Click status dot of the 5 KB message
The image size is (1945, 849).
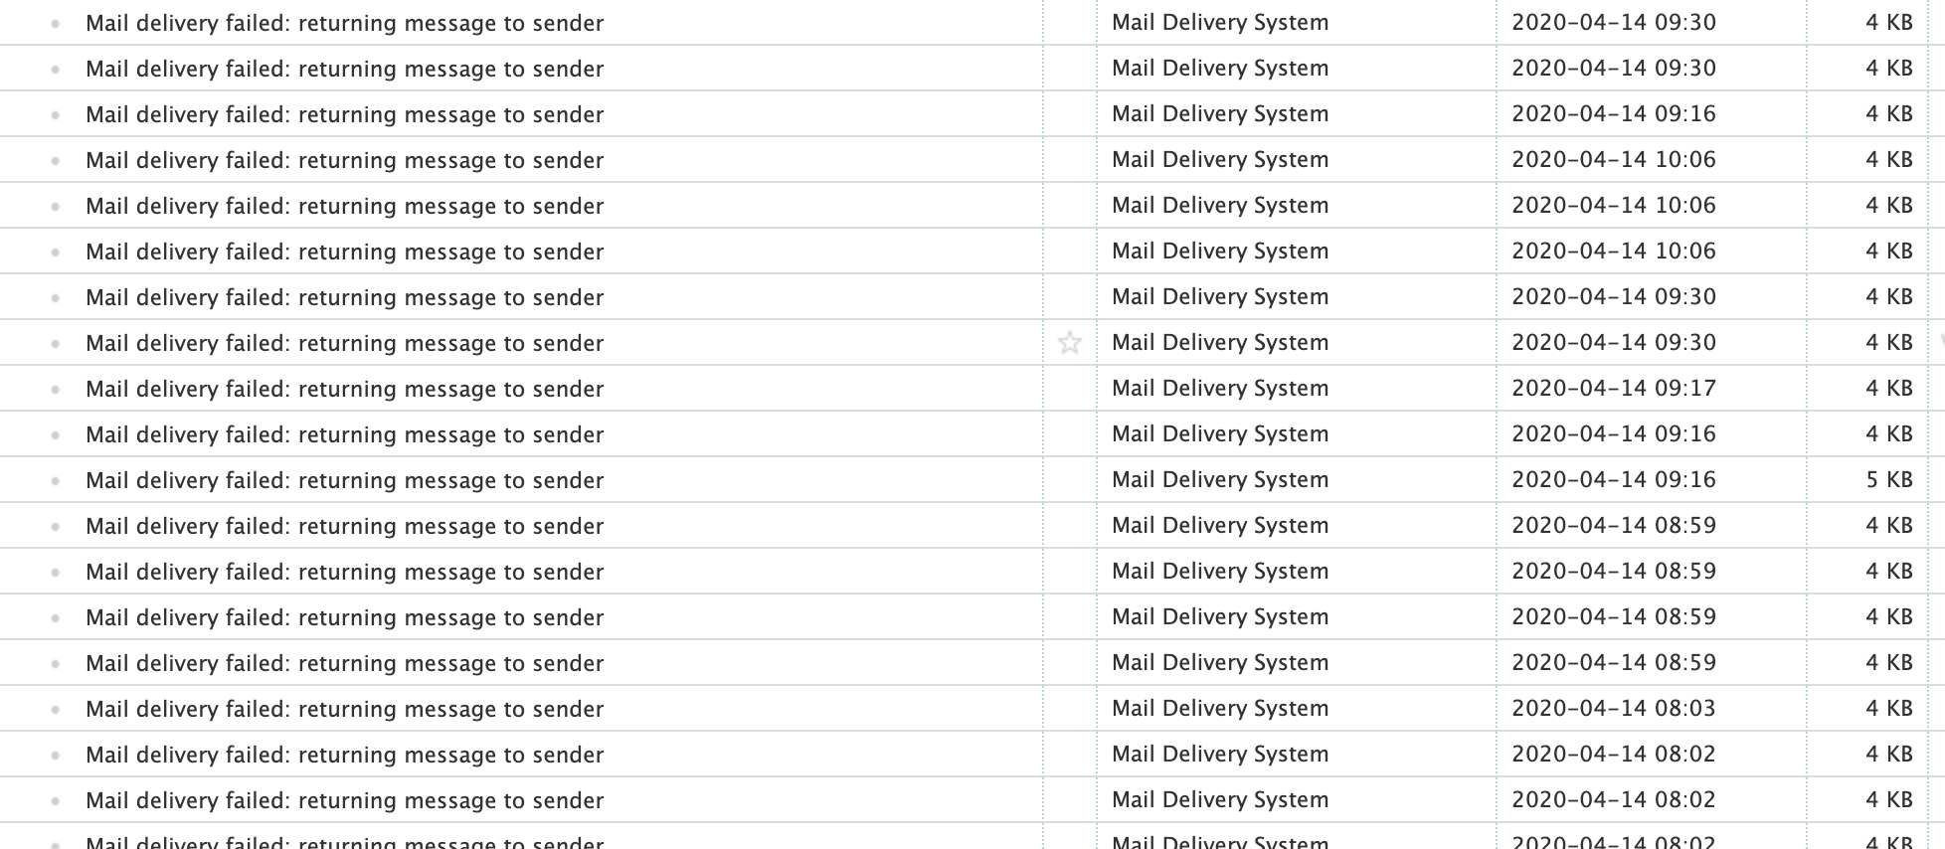click(x=55, y=481)
